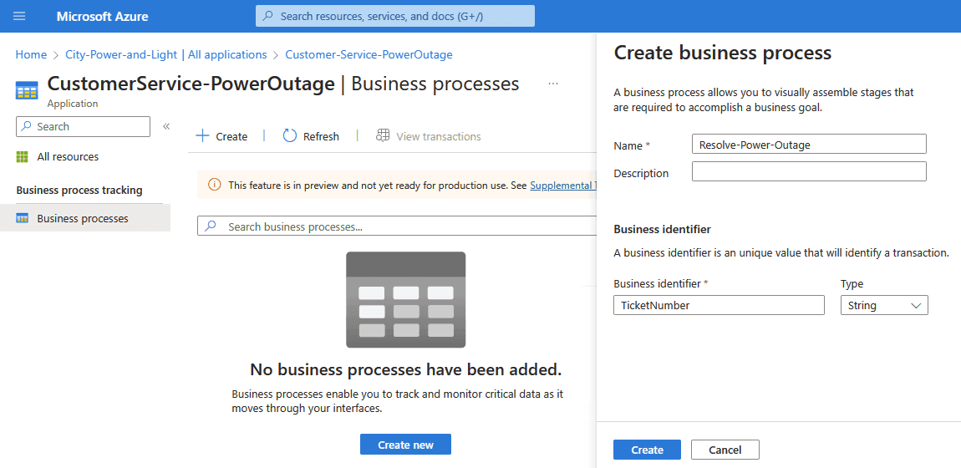
Task: Cancel the Create business process panel
Action: [725, 450]
